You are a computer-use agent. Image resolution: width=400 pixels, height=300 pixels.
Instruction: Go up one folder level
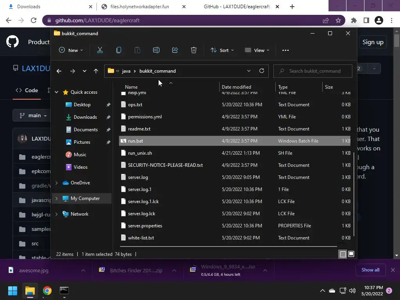[96, 71]
